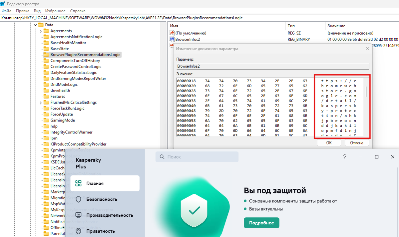This screenshot has height=237, width=399.
Task: Select the KlProductCompatibilityProvider key
Action: pyautogui.click(x=78, y=144)
